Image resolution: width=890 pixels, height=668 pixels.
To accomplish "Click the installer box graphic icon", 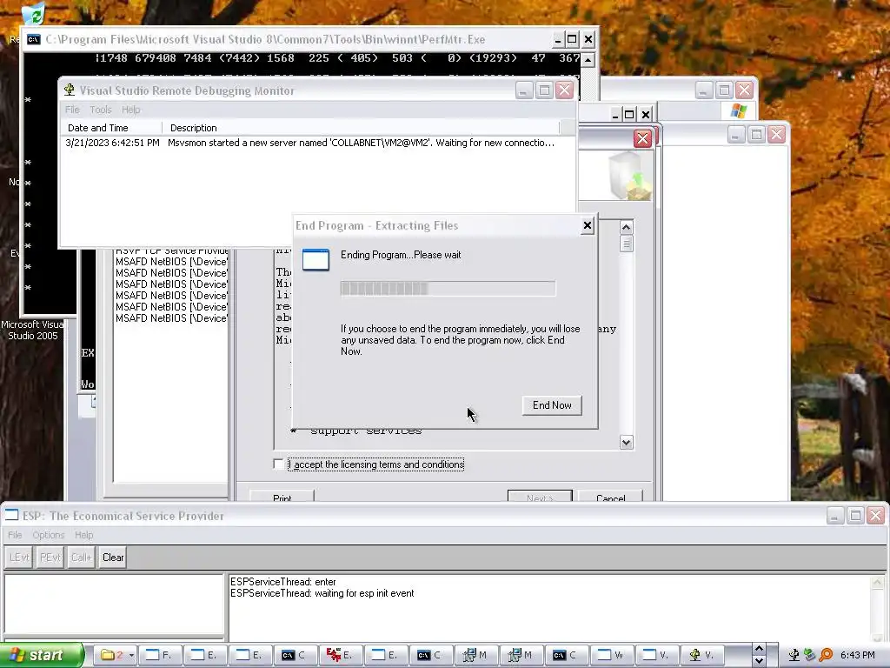I will point(629,176).
